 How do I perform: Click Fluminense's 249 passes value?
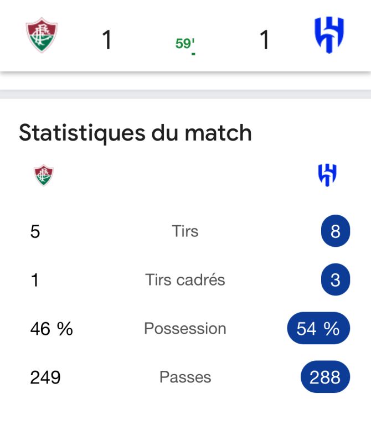45,377
